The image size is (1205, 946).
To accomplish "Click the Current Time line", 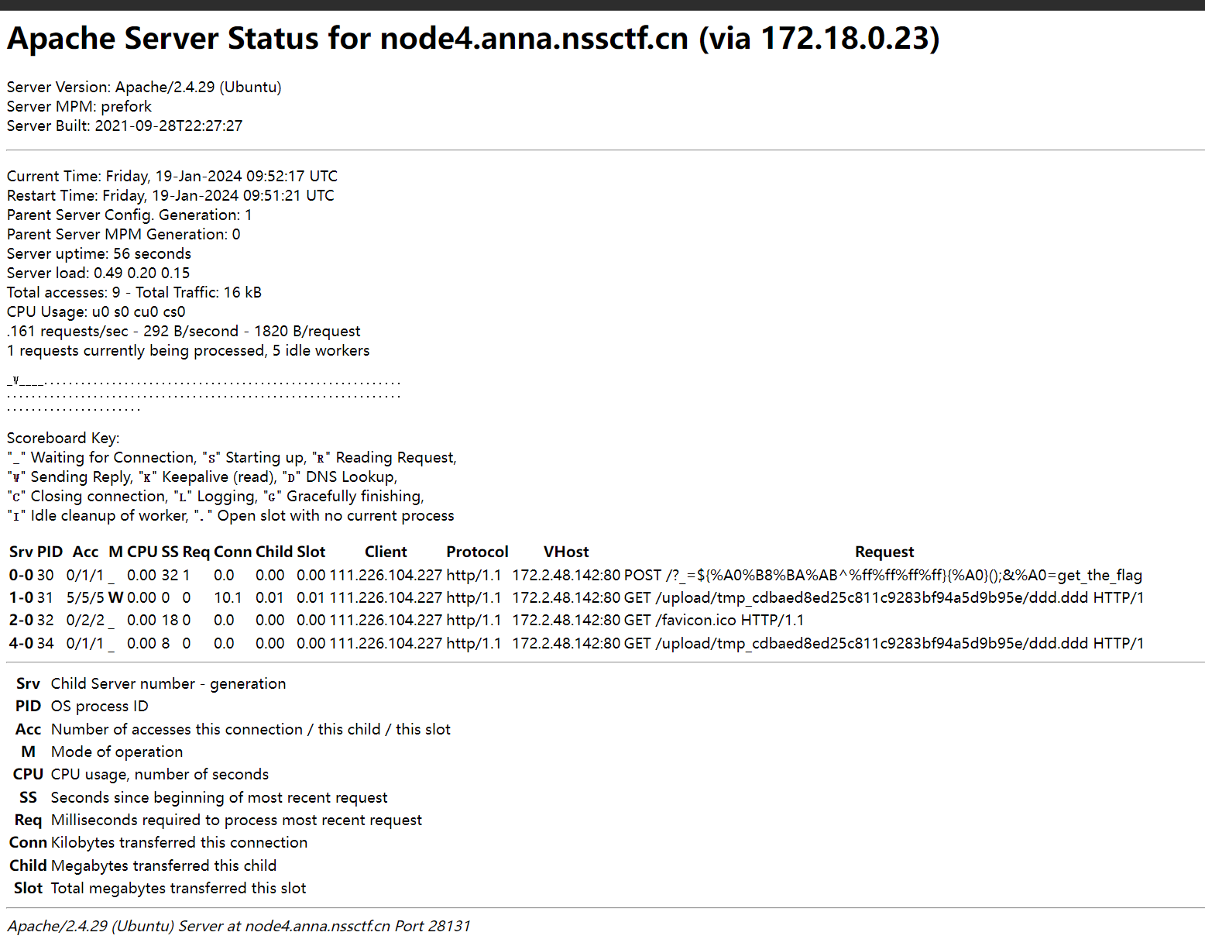I will tap(172, 176).
